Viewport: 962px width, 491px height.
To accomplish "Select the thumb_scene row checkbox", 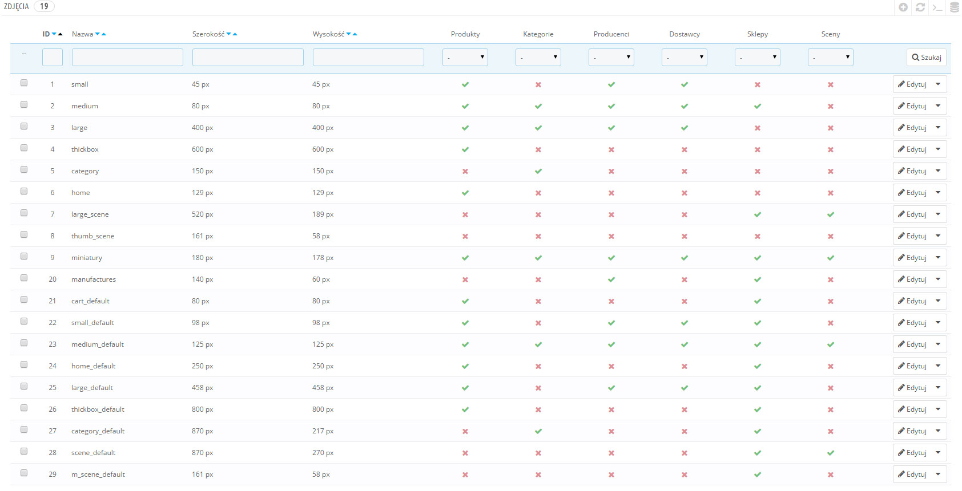I will point(24,234).
